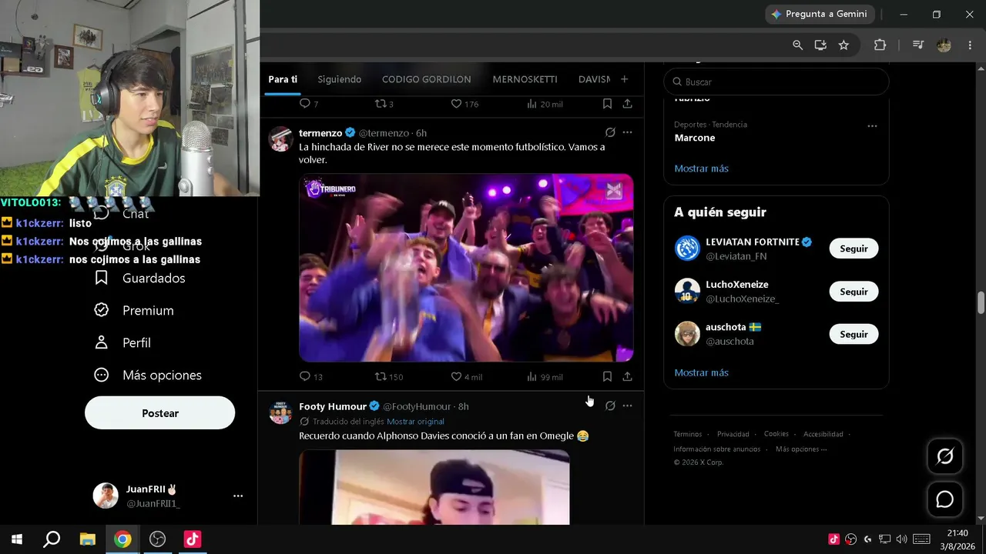
Task: Open the Privacidad footer link
Action: 733,434
